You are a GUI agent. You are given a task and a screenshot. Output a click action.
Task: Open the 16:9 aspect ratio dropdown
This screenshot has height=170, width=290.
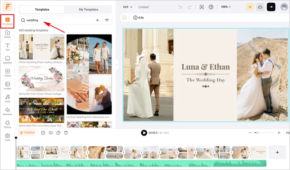pos(127,7)
